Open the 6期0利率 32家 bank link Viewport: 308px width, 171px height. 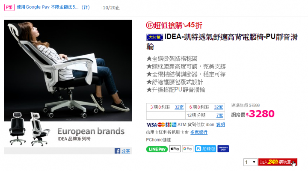click(218, 107)
